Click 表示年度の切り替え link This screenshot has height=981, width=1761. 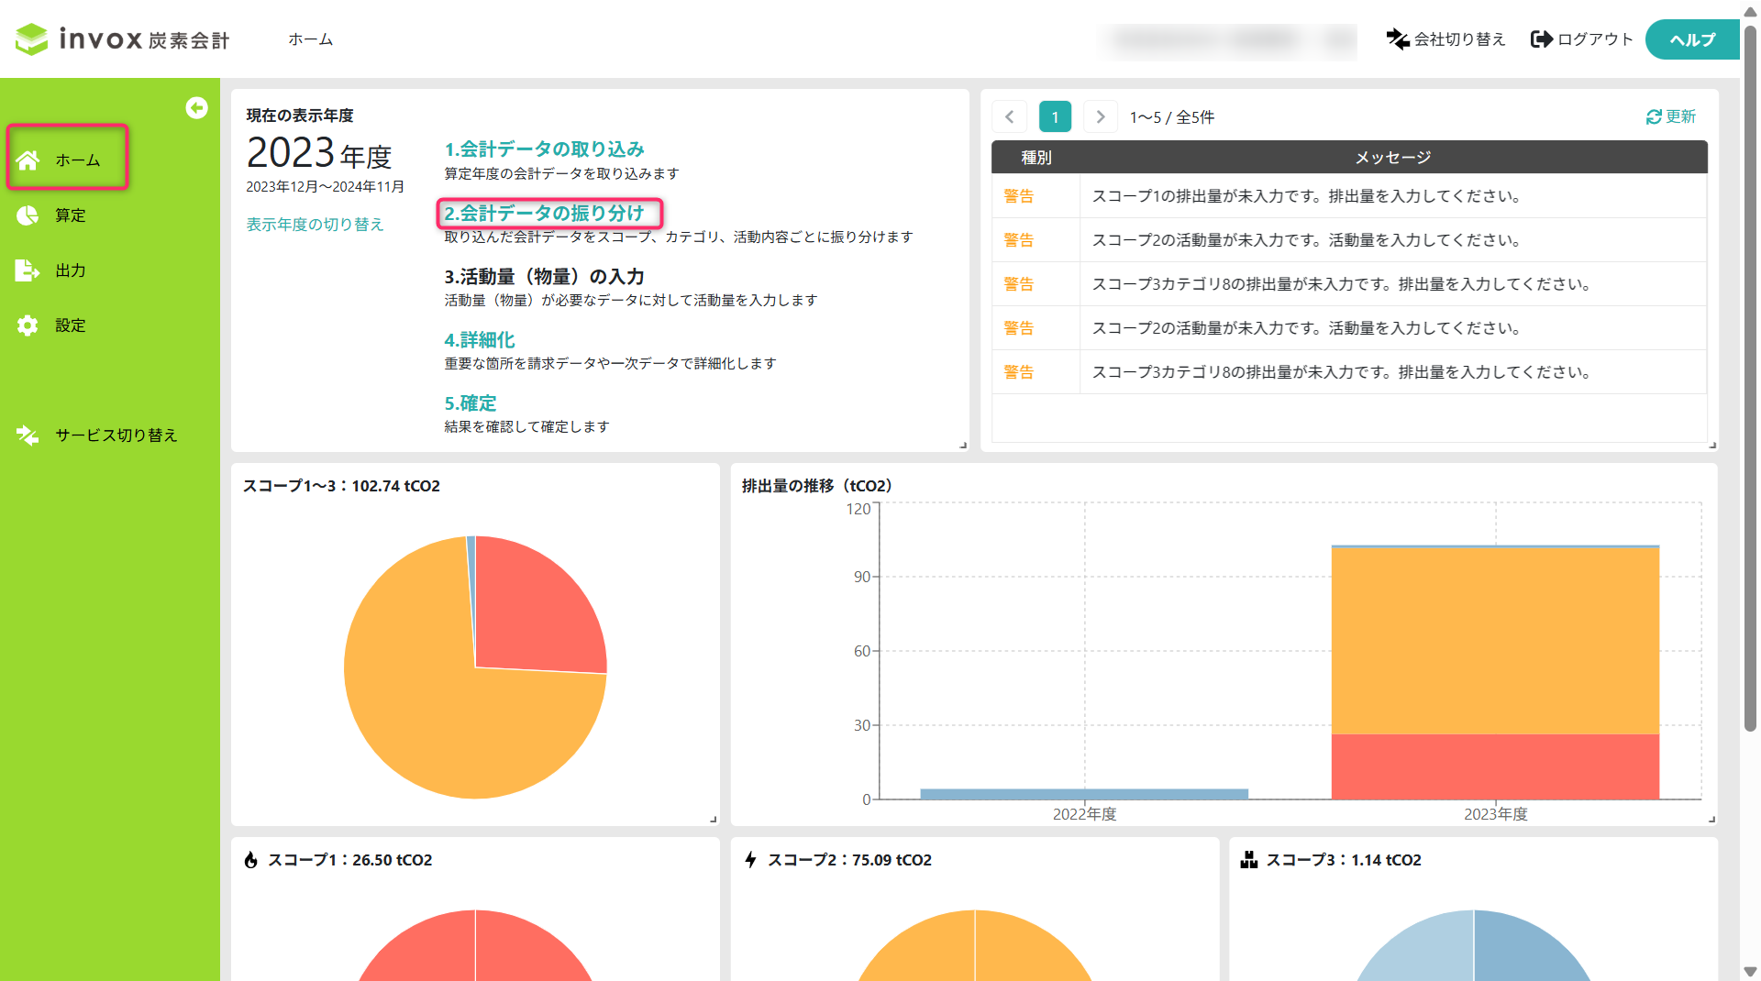315,225
